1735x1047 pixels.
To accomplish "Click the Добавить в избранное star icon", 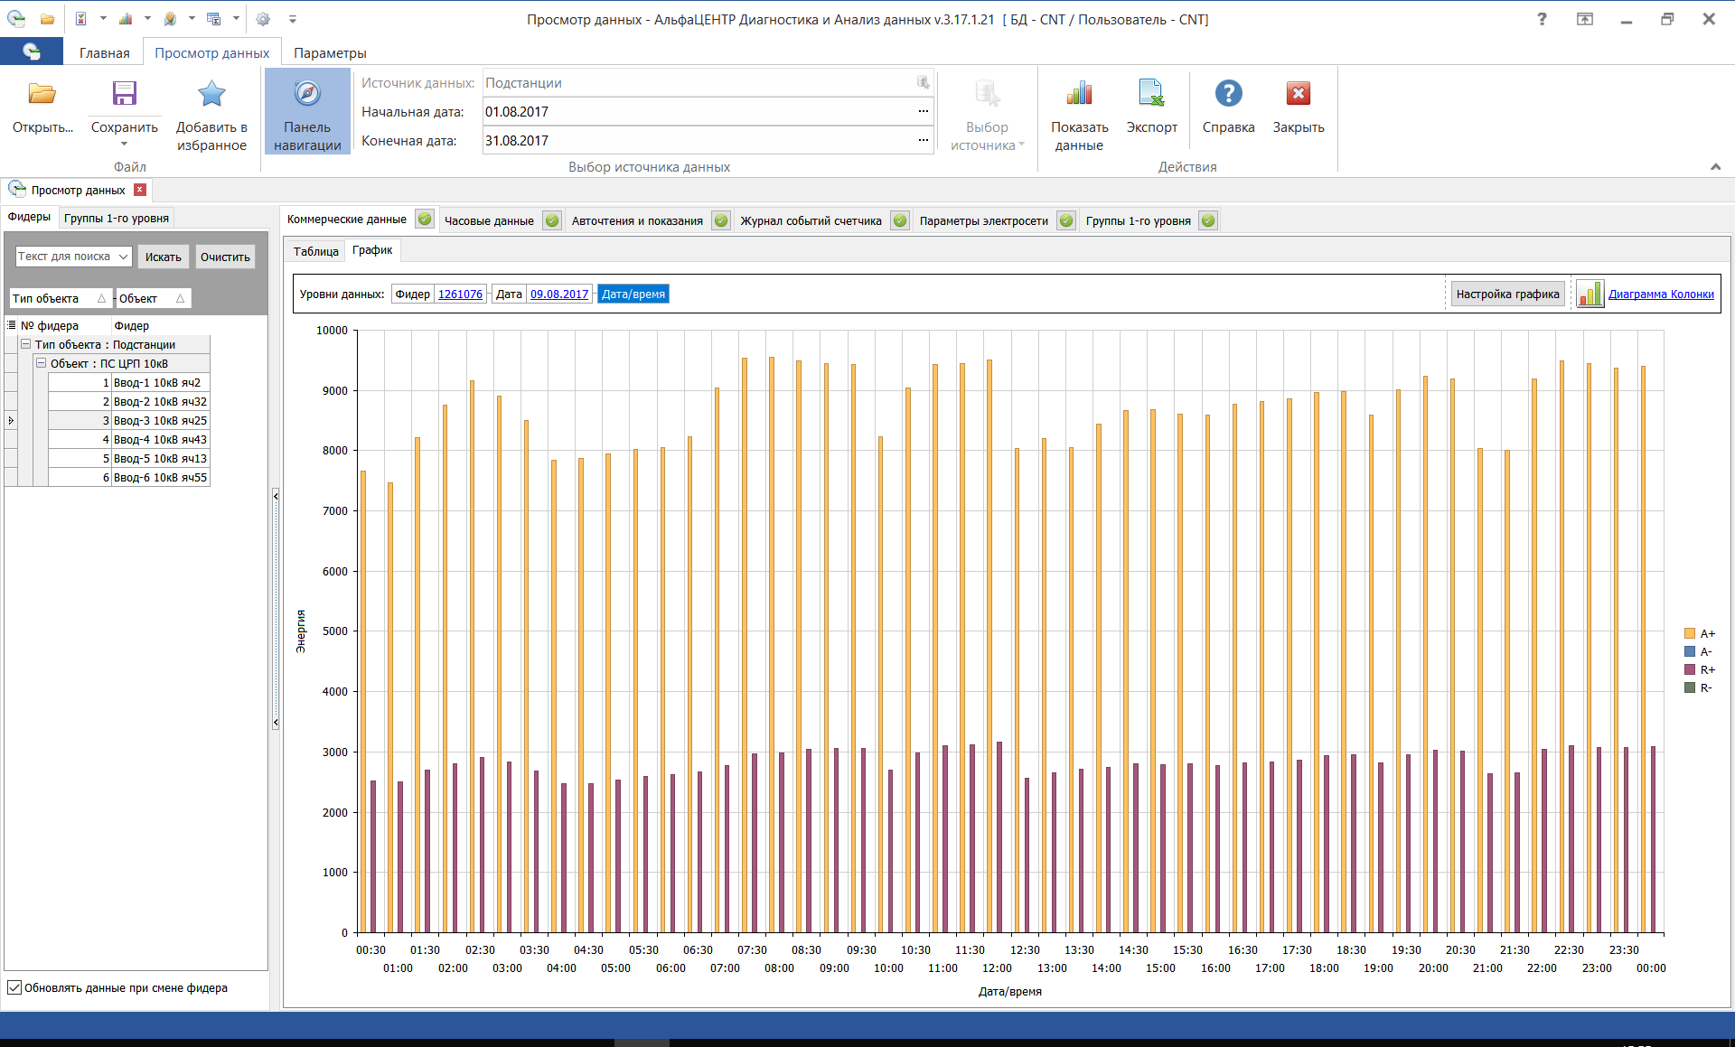I will coord(211,93).
